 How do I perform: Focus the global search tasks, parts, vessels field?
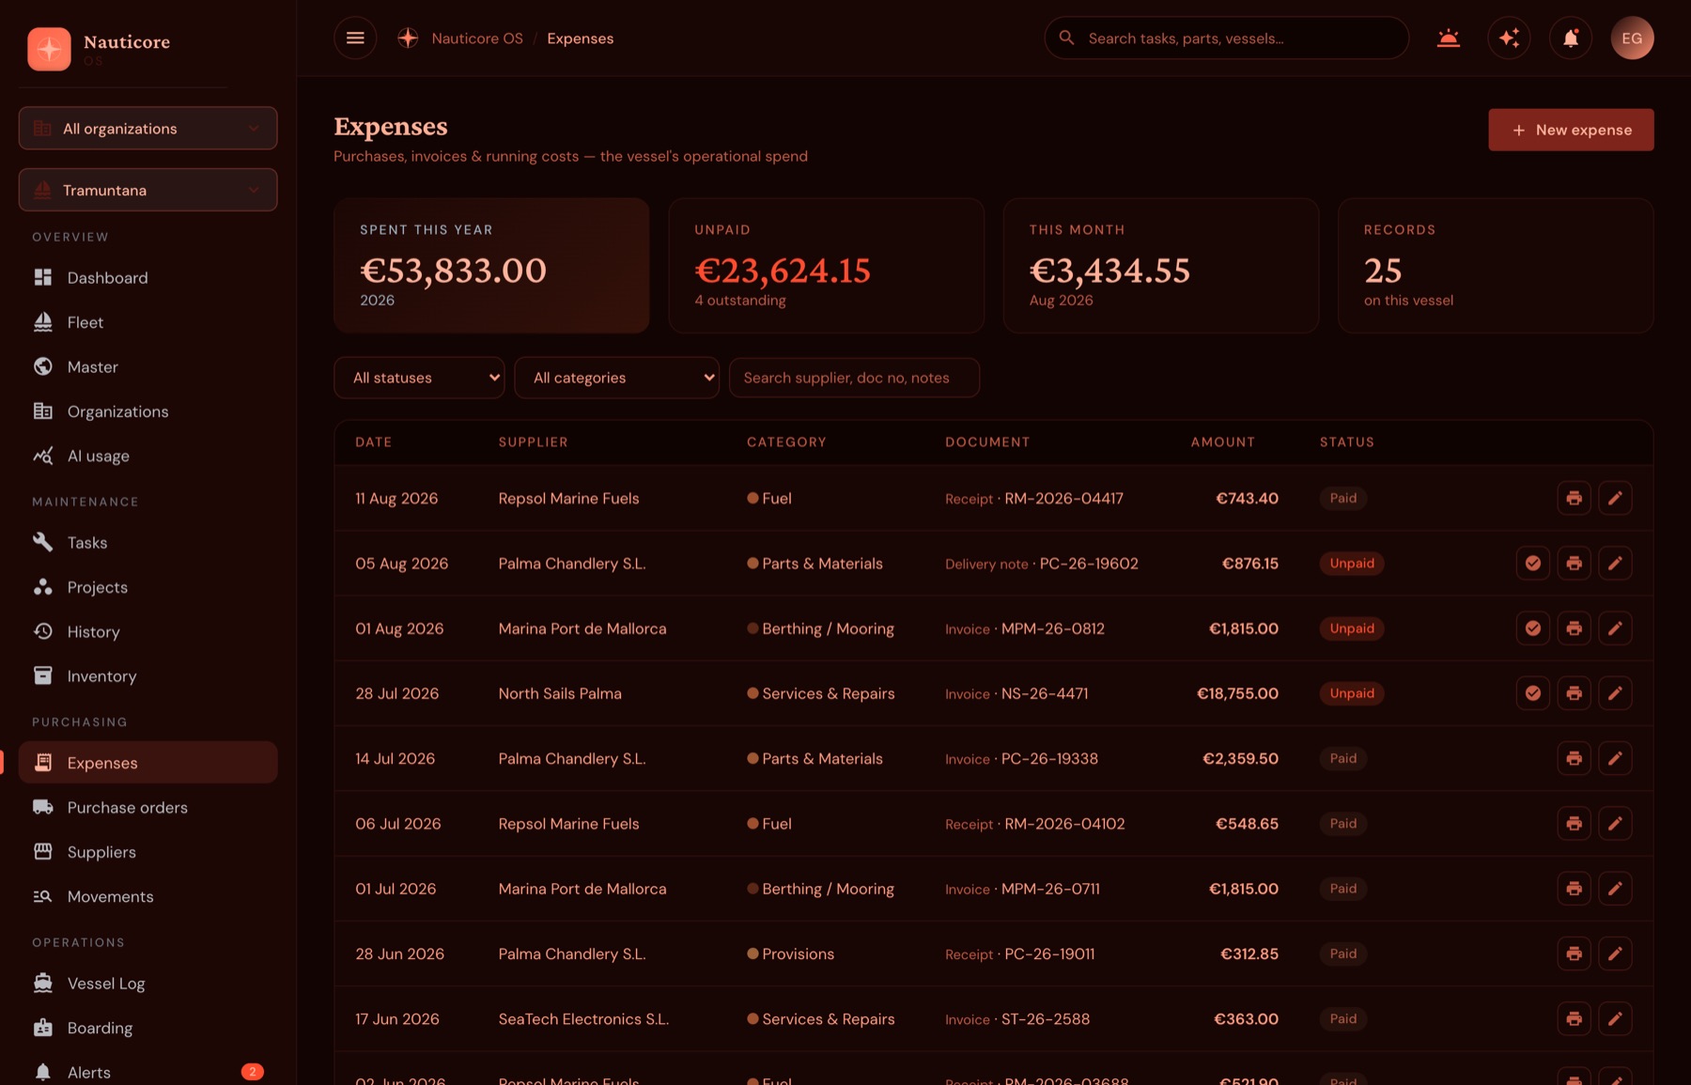click(x=1226, y=39)
